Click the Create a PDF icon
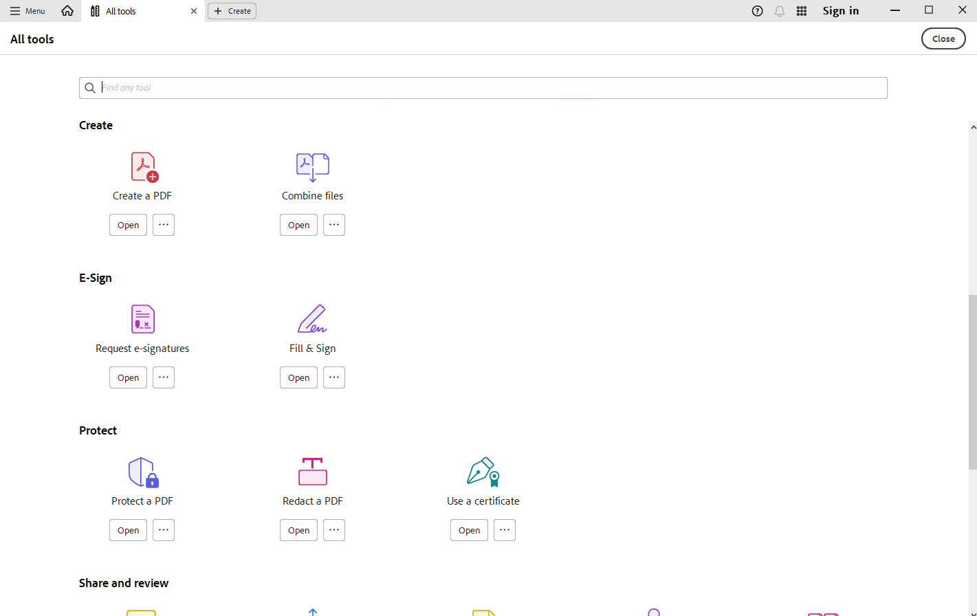 [144, 167]
